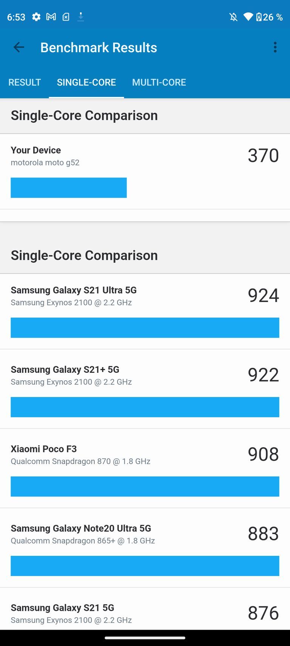Viewport: 290px width, 646px height.
Task: Tap the Wi-Fi signal icon
Action: [x=248, y=17]
